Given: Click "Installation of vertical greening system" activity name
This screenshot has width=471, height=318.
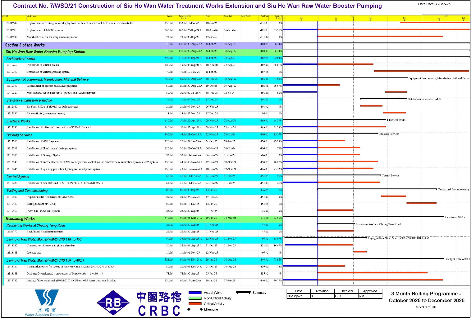Looking at the screenshot, I should tap(48, 72).
